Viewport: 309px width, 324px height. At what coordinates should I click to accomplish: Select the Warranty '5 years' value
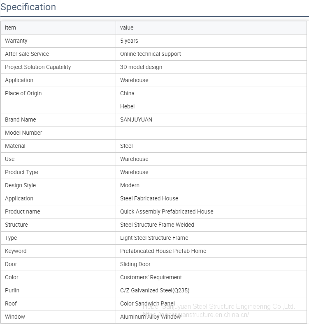129,41
